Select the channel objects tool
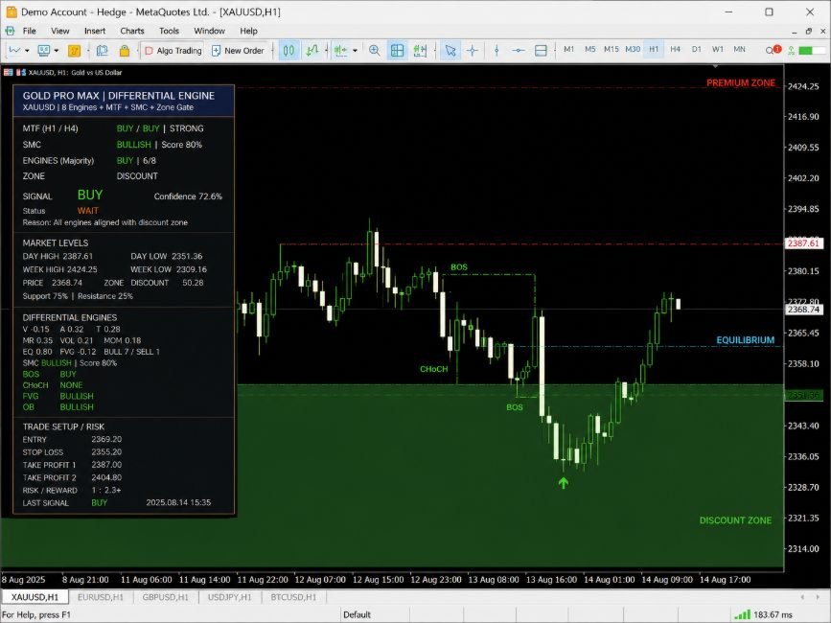 pos(541,51)
